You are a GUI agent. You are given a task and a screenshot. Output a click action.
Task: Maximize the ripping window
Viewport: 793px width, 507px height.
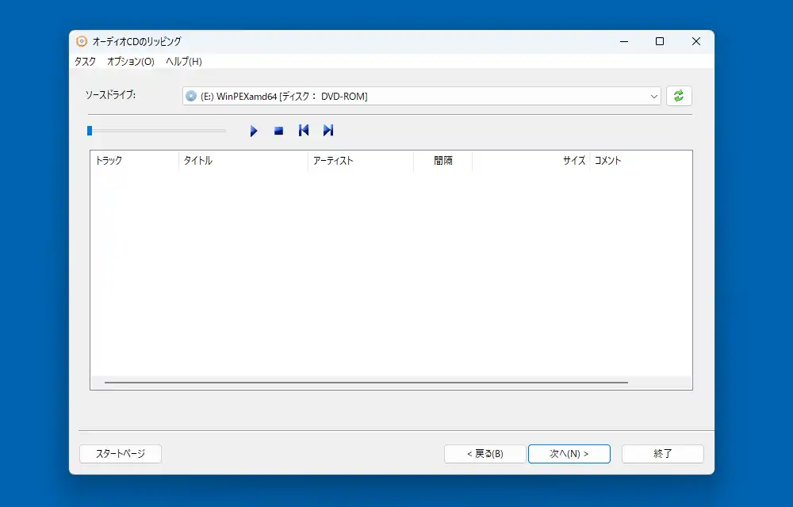click(x=659, y=41)
